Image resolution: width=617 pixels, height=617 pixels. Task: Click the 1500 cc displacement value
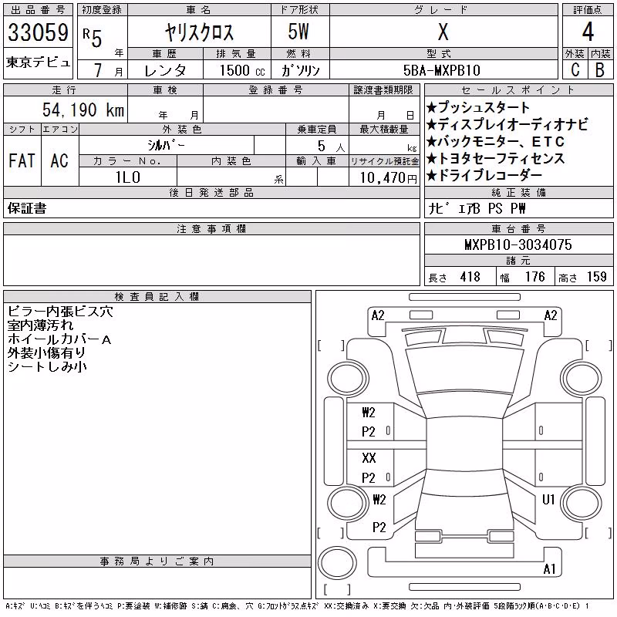pos(242,70)
